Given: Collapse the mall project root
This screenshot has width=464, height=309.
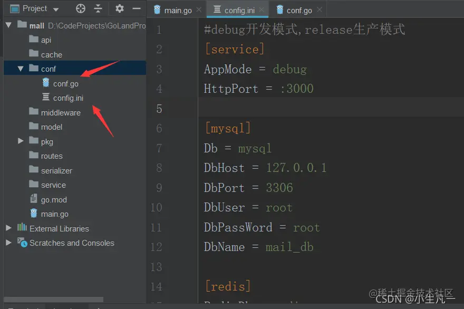Looking at the screenshot, I should tap(8, 25).
